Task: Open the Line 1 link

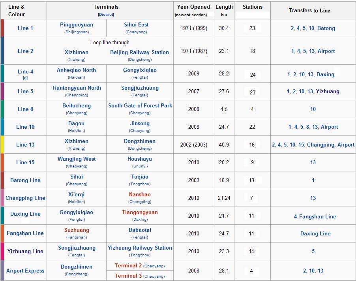Action: point(25,28)
